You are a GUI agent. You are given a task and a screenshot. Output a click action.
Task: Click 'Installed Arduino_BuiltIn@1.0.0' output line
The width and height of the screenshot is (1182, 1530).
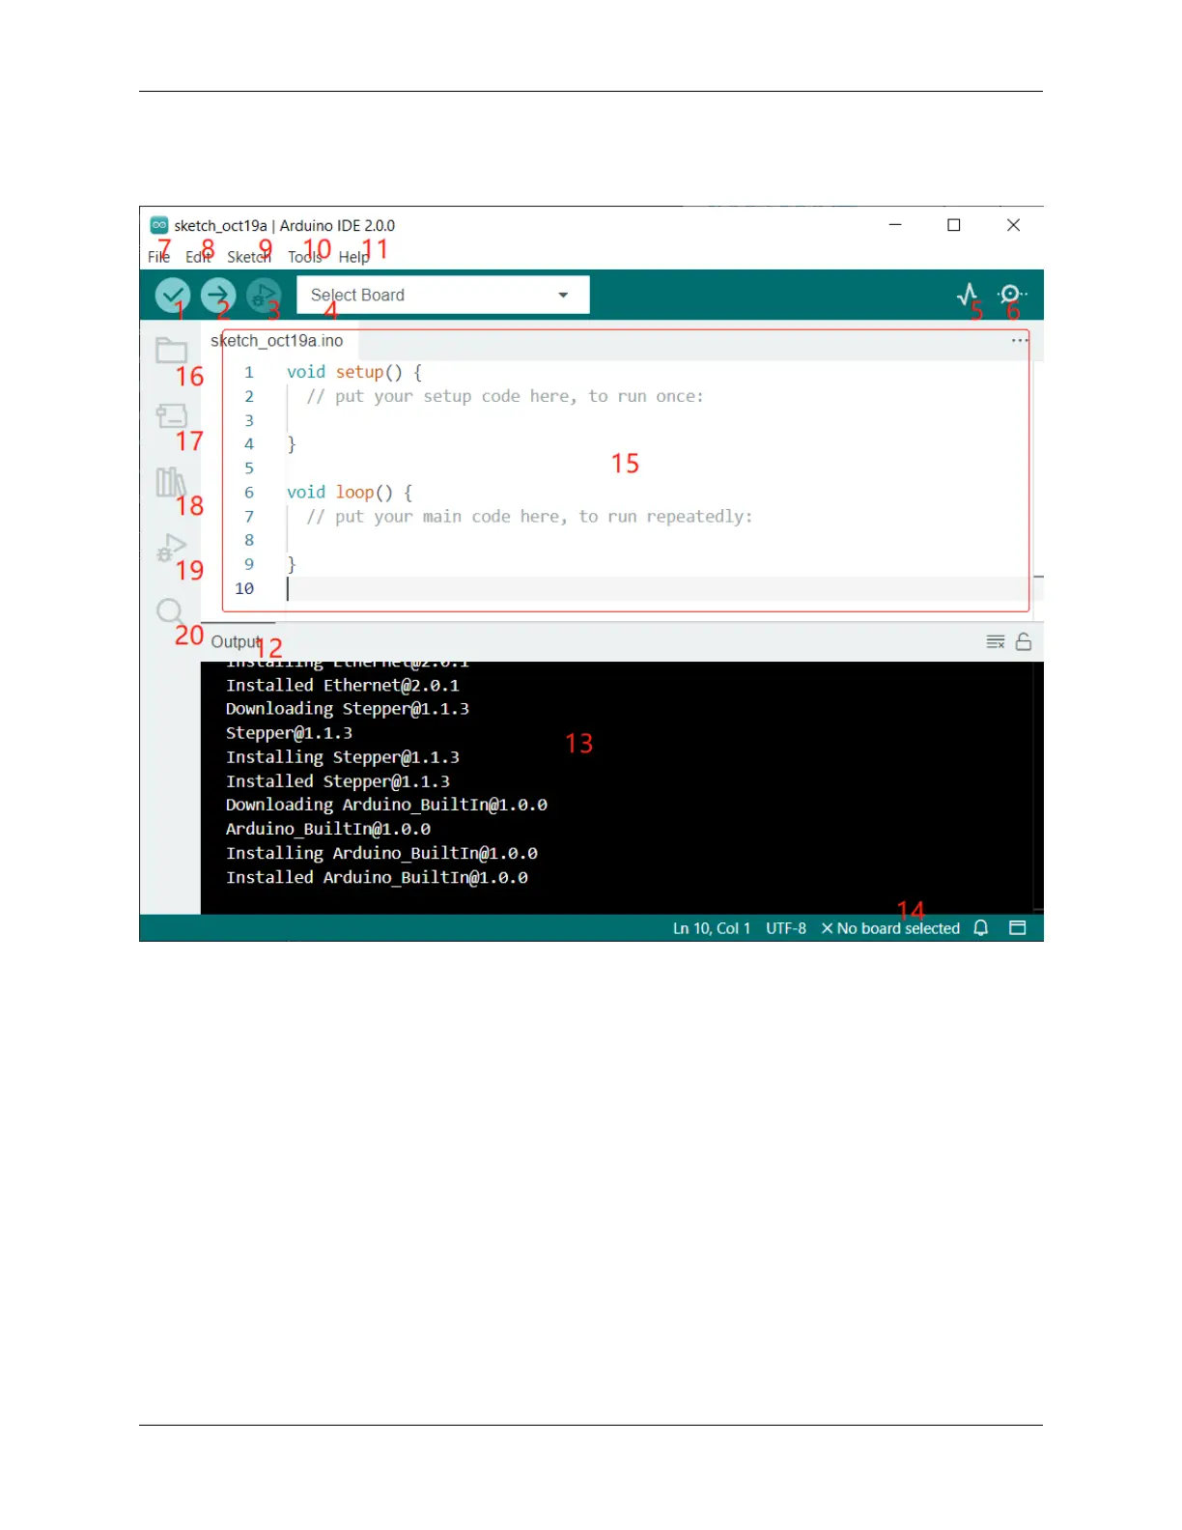coord(377,877)
